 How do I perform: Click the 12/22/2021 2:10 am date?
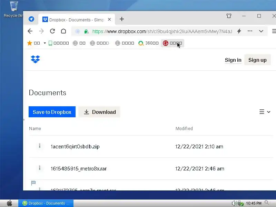(199, 147)
